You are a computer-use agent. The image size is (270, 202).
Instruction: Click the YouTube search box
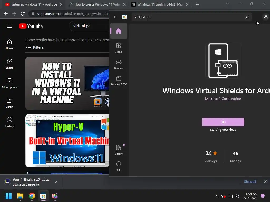tap(89, 26)
